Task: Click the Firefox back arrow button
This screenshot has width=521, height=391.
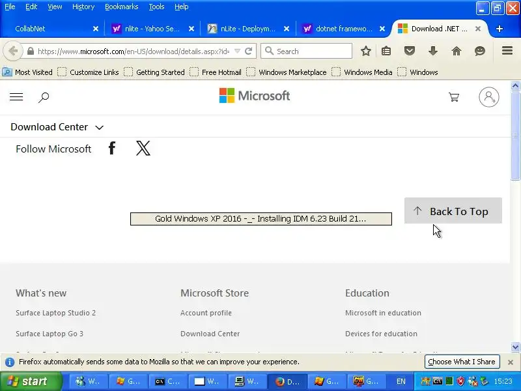Action: (13, 51)
